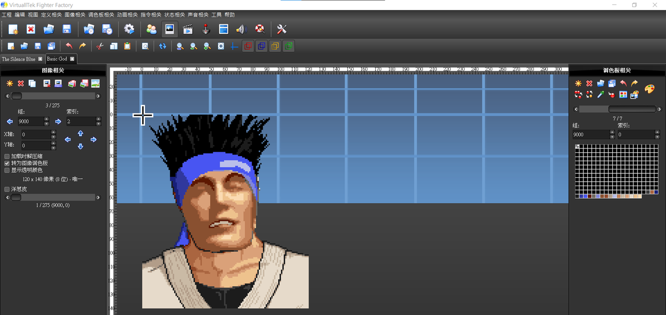This screenshot has height=315, width=666.
Task: Click the undo arrow in second toolbar
Action: coord(69,47)
